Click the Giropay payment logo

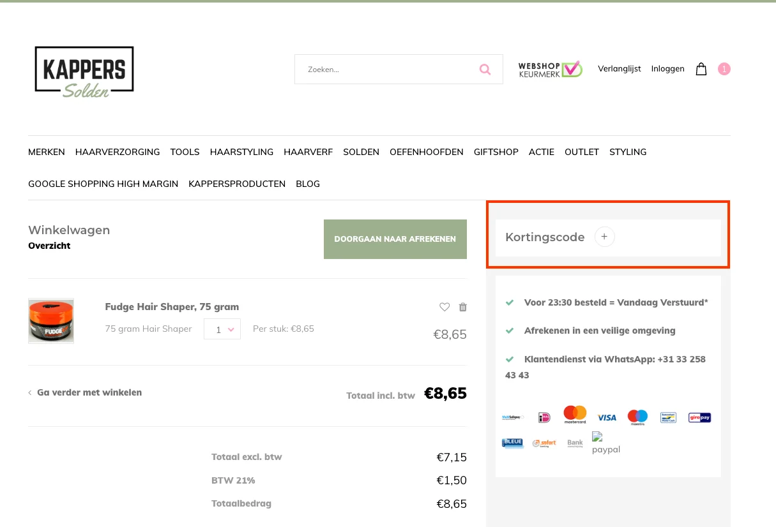699,417
